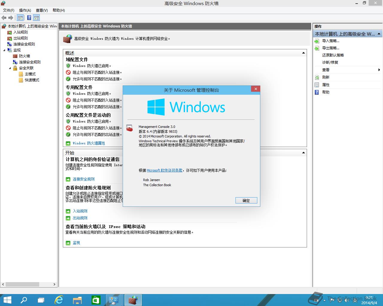Click the 连接安全规则 link in 开始 section
This screenshot has width=383, height=306.
click(x=83, y=179)
